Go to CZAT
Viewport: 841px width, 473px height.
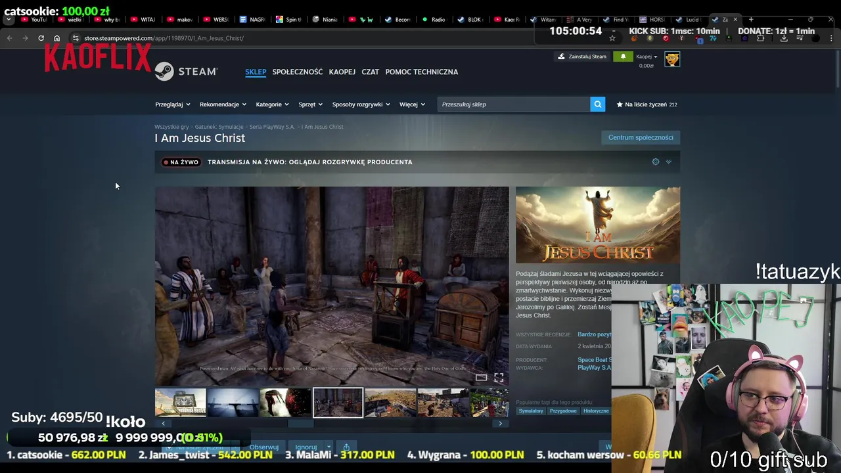(371, 72)
